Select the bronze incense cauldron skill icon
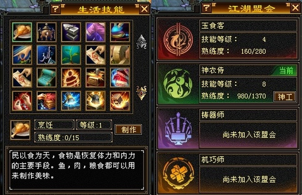The image size is (302, 195). click(47, 32)
